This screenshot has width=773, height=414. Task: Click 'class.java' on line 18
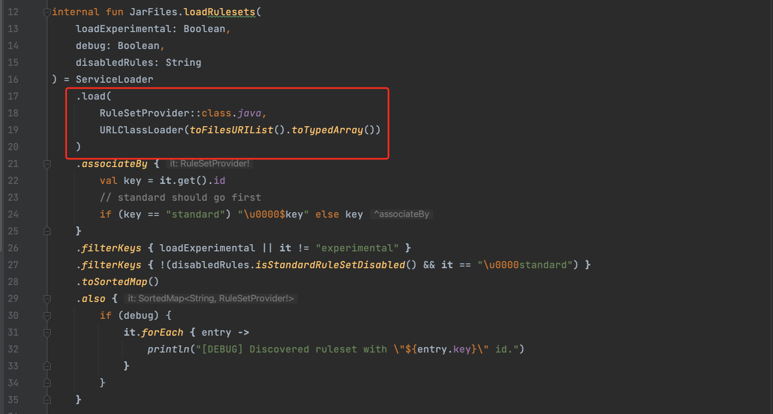point(232,113)
